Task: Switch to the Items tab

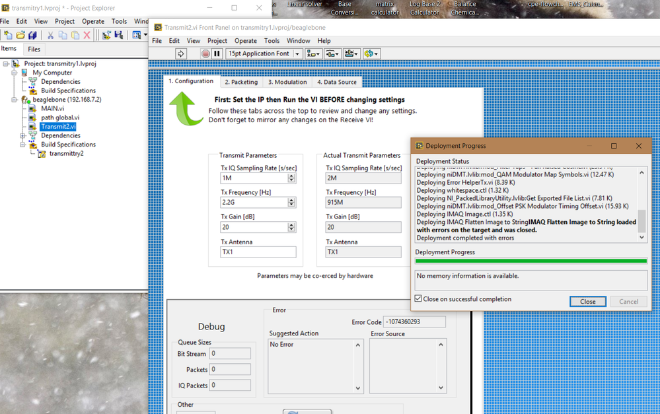Action: coord(9,48)
